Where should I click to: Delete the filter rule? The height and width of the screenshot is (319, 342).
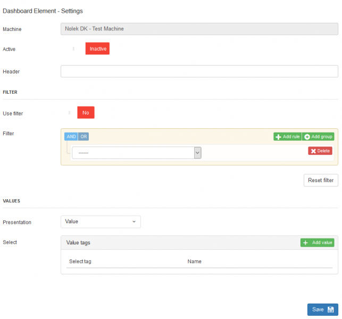point(320,151)
